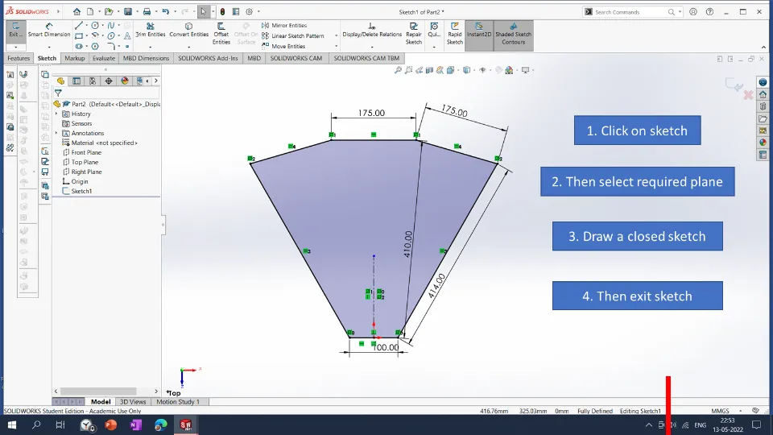Open the dropdown next to the Line tool
This screenshot has width=773, height=435.
click(x=87, y=26)
